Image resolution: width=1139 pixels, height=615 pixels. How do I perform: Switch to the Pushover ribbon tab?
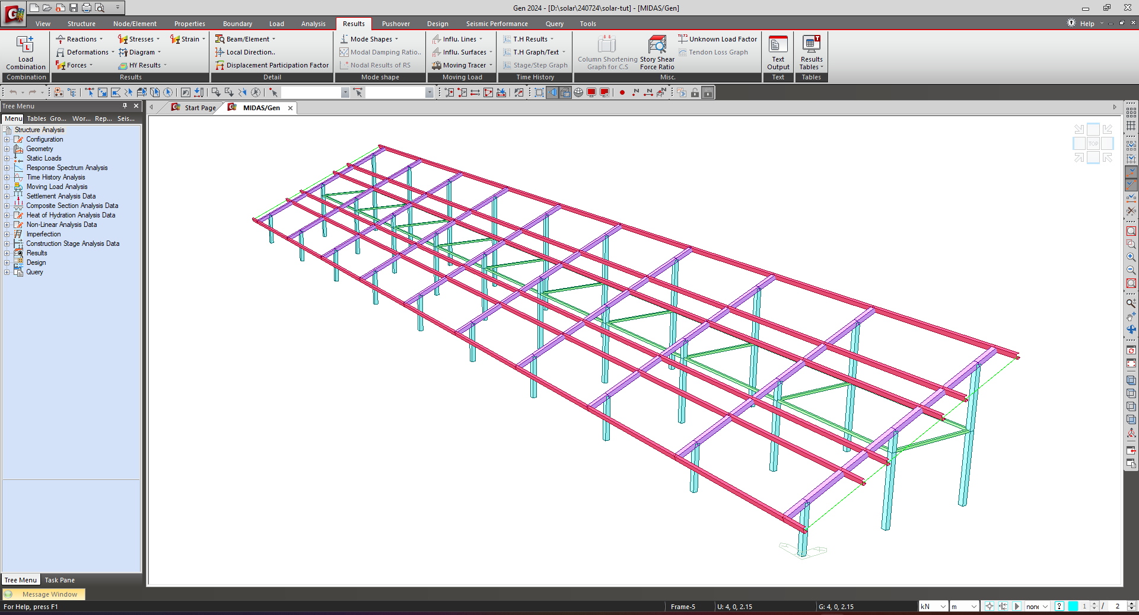point(396,24)
